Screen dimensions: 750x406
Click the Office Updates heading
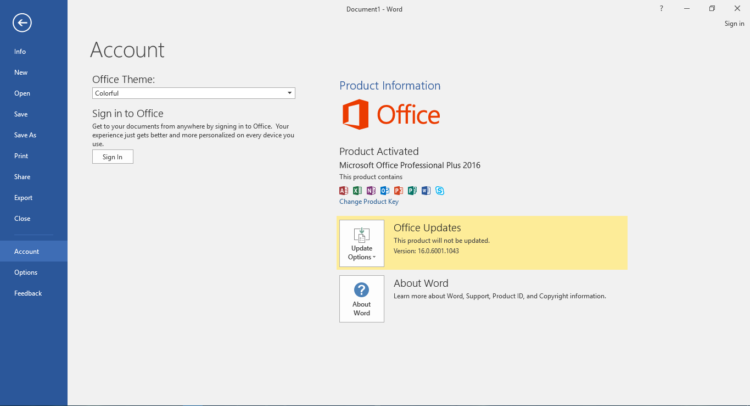(x=427, y=228)
